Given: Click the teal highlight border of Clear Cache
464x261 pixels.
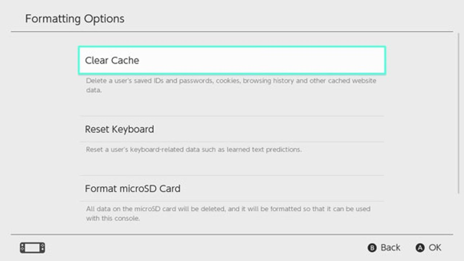Looking at the screenshot, I should click(x=231, y=47).
